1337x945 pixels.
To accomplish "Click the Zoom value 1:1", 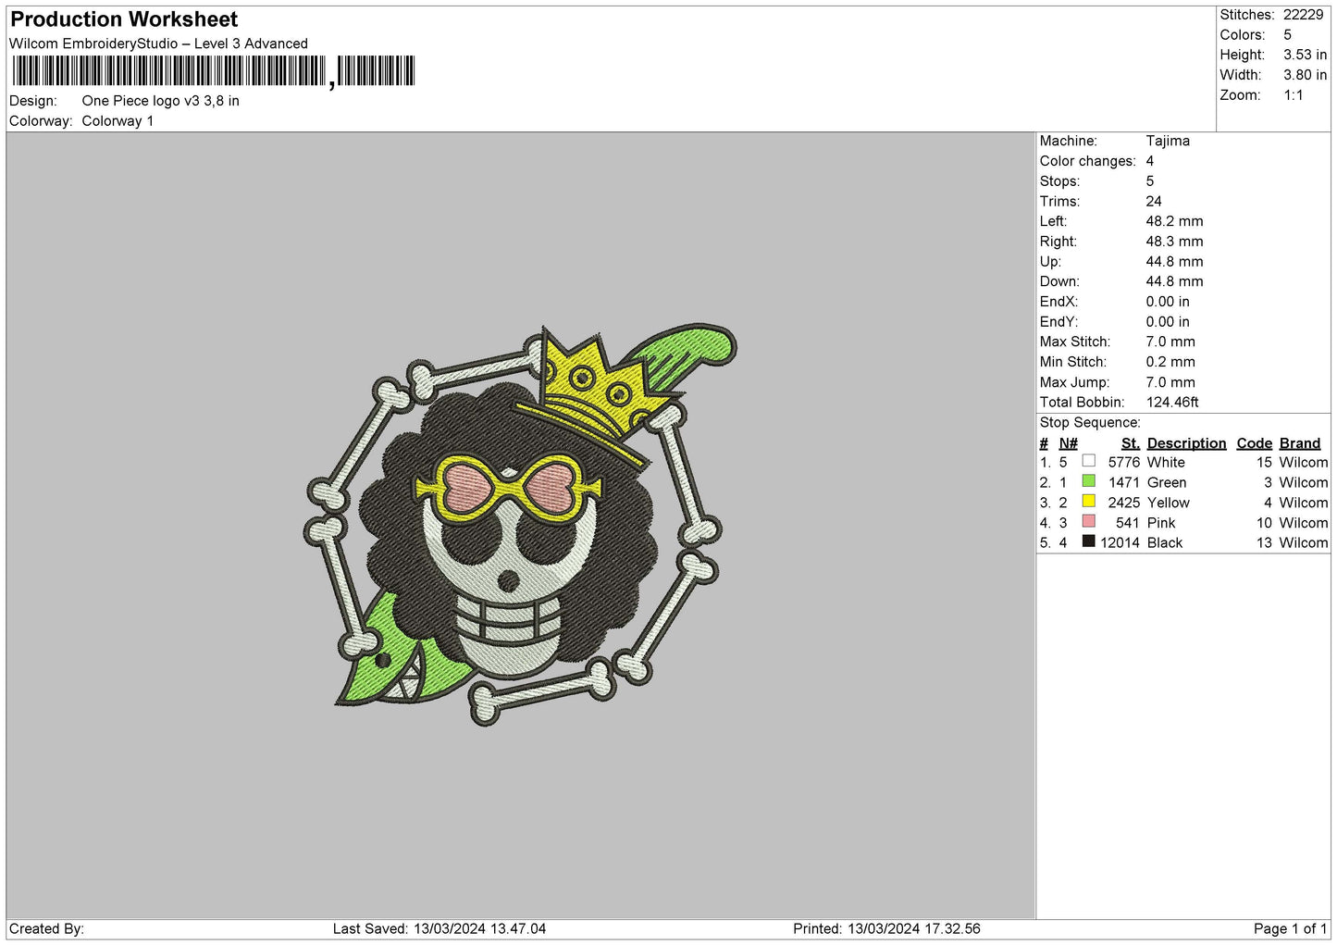I will tap(1293, 95).
